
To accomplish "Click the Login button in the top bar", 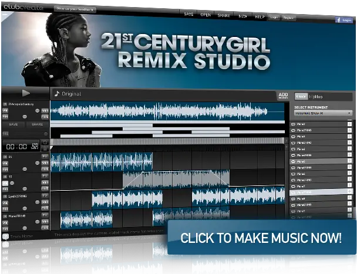I will tap(274, 17).
